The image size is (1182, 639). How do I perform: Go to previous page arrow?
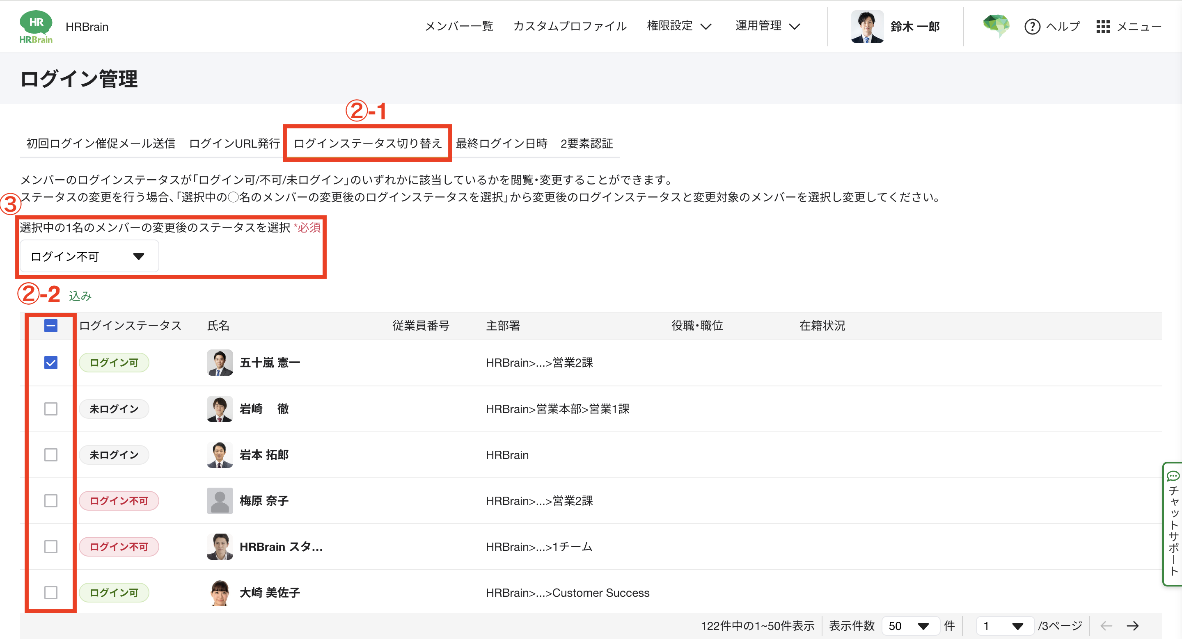pos(1106,626)
